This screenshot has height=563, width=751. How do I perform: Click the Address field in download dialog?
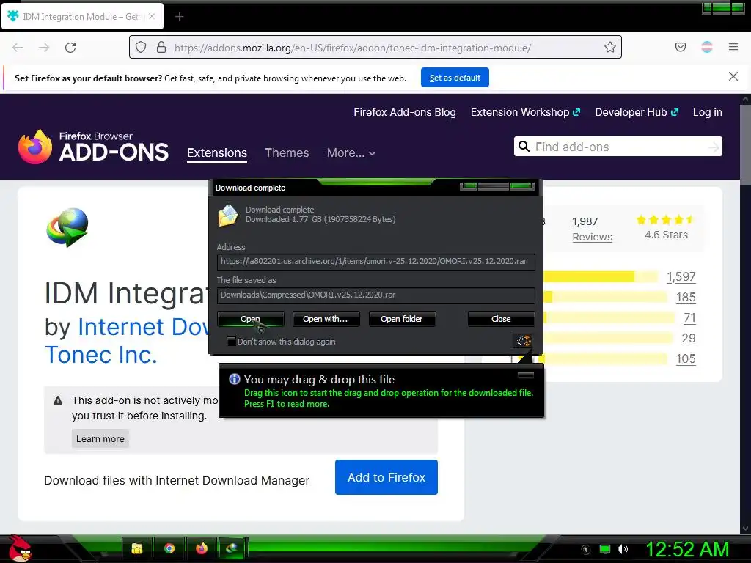coord(376,262)
